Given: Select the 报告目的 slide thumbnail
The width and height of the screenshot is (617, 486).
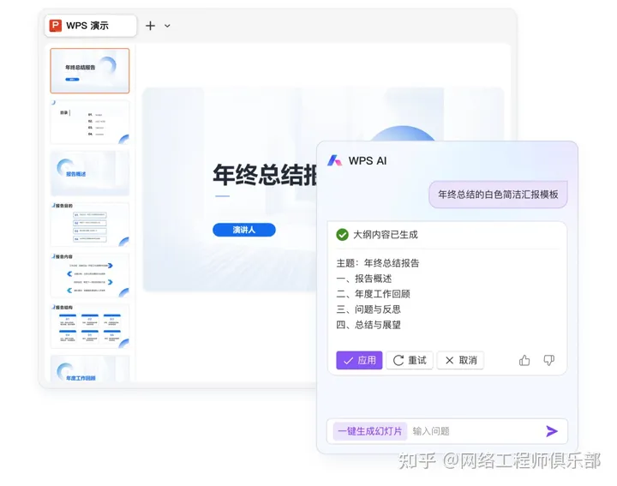Looking at the screenshot, I should [x=90, y=224].
